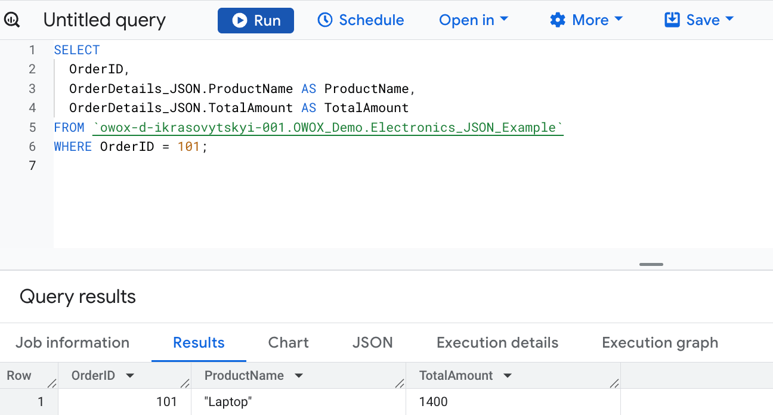
Task: Click resize handle of OrderID column
Action: (184, 383)
